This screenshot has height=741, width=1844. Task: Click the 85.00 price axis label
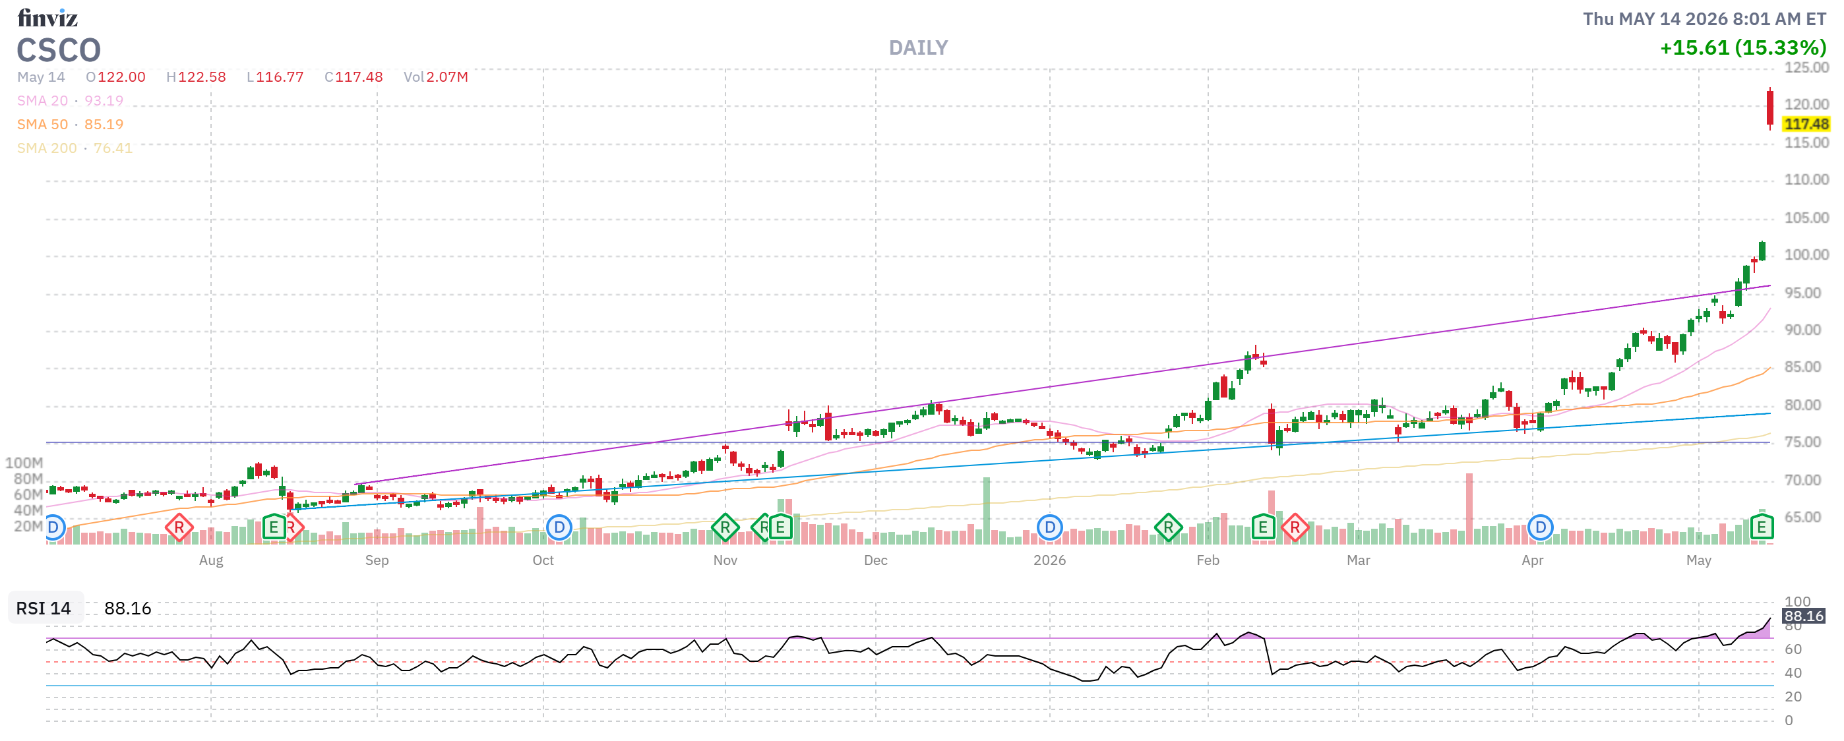pos(1802,367)
